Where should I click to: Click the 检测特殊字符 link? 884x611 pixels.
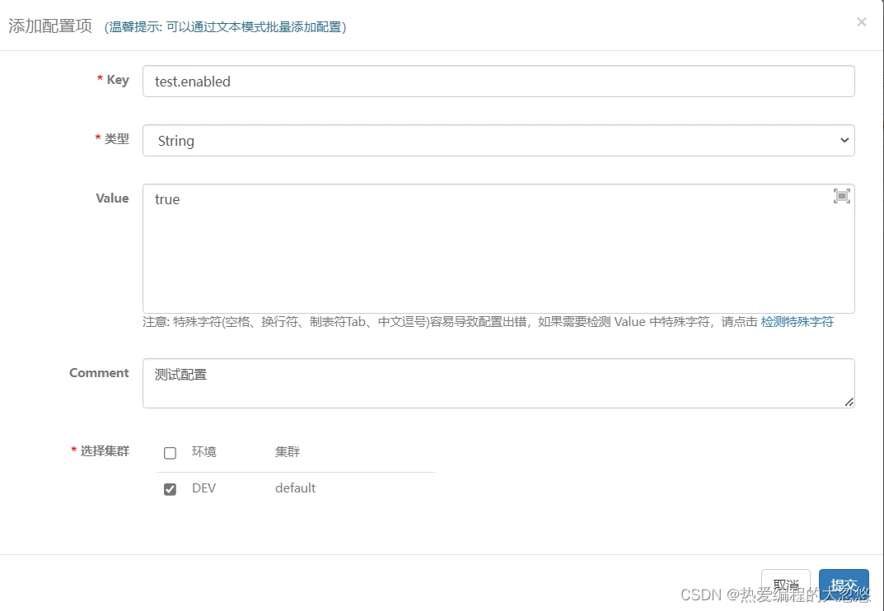(x=797, y=322)
